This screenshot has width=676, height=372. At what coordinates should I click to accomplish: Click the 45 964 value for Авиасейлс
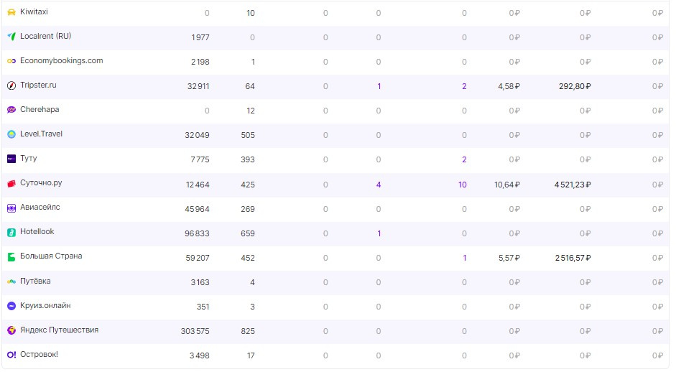(197, 209)
